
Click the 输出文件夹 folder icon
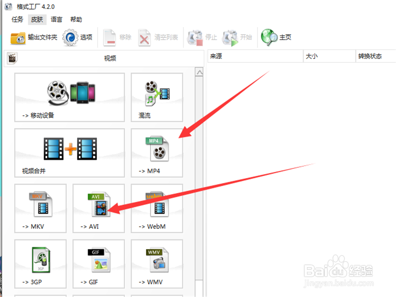click(x=18, y=38)
